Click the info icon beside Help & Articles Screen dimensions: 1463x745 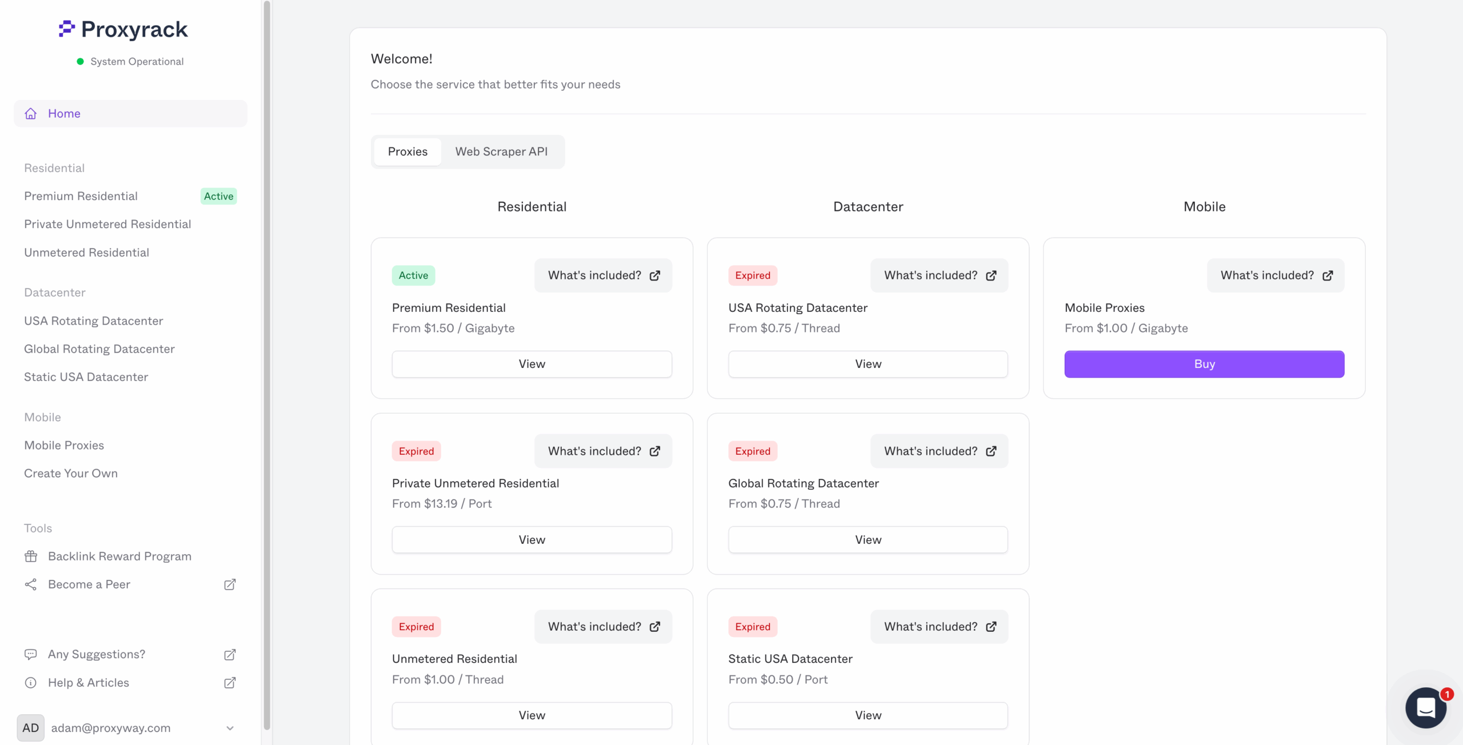pos(30,682)
